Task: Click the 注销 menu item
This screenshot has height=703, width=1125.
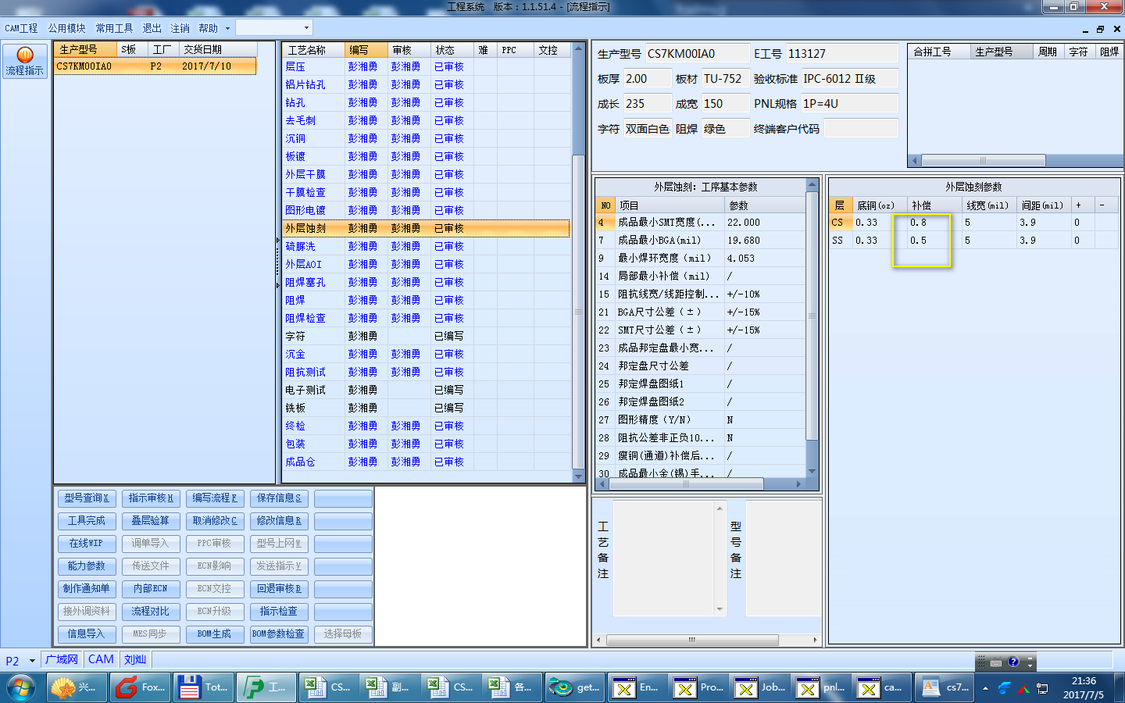Action: click(180, 28)
